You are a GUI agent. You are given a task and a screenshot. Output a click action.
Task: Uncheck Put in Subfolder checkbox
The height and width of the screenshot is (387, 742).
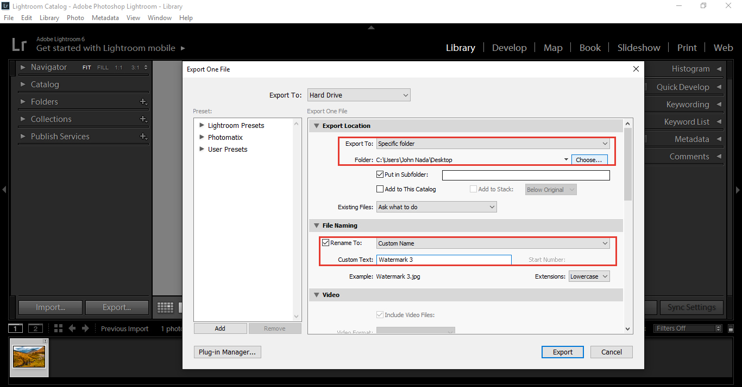pos(380,175)
